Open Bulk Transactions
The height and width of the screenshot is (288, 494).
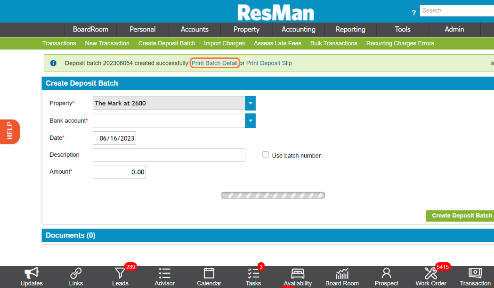(333, 43)
